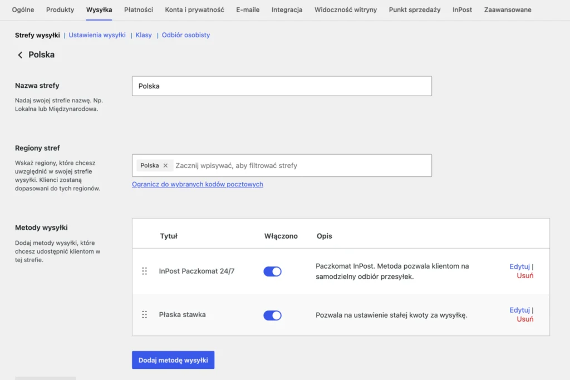Click the Opis column header
This screenshot has height=380, width=570.
325,236
